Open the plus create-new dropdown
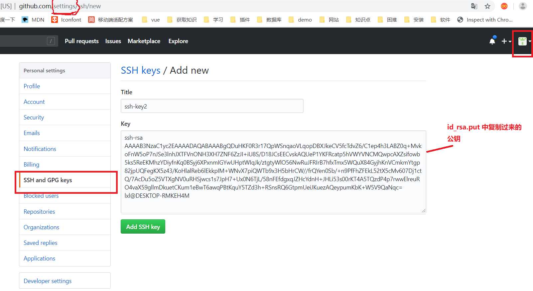This screenshot has width=533, height=291. pyautogui.click(x=506, y=41)
